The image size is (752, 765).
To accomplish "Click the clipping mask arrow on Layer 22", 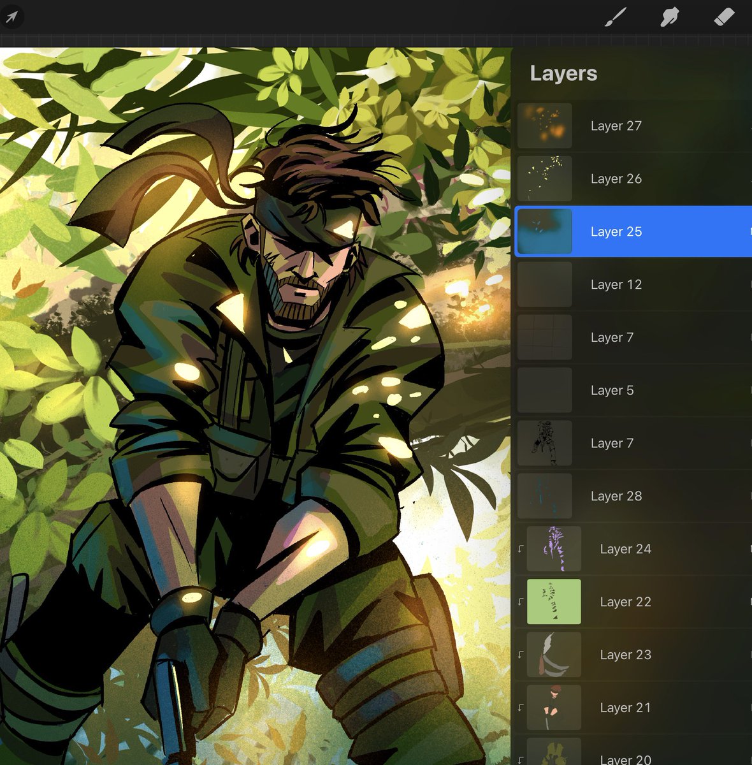I will [521, 602].
